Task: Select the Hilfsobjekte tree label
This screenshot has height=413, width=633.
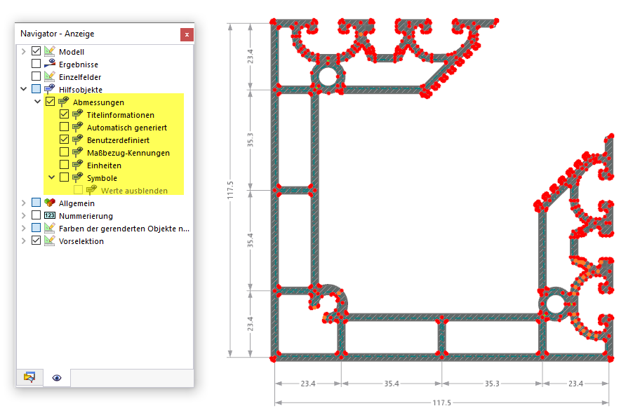Action: click(80, 90)
